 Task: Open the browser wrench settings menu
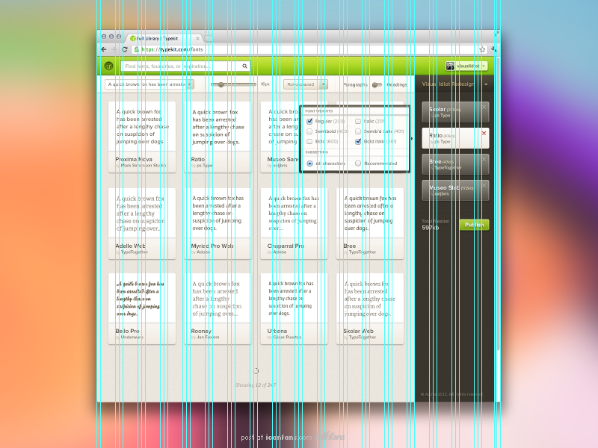493,49
